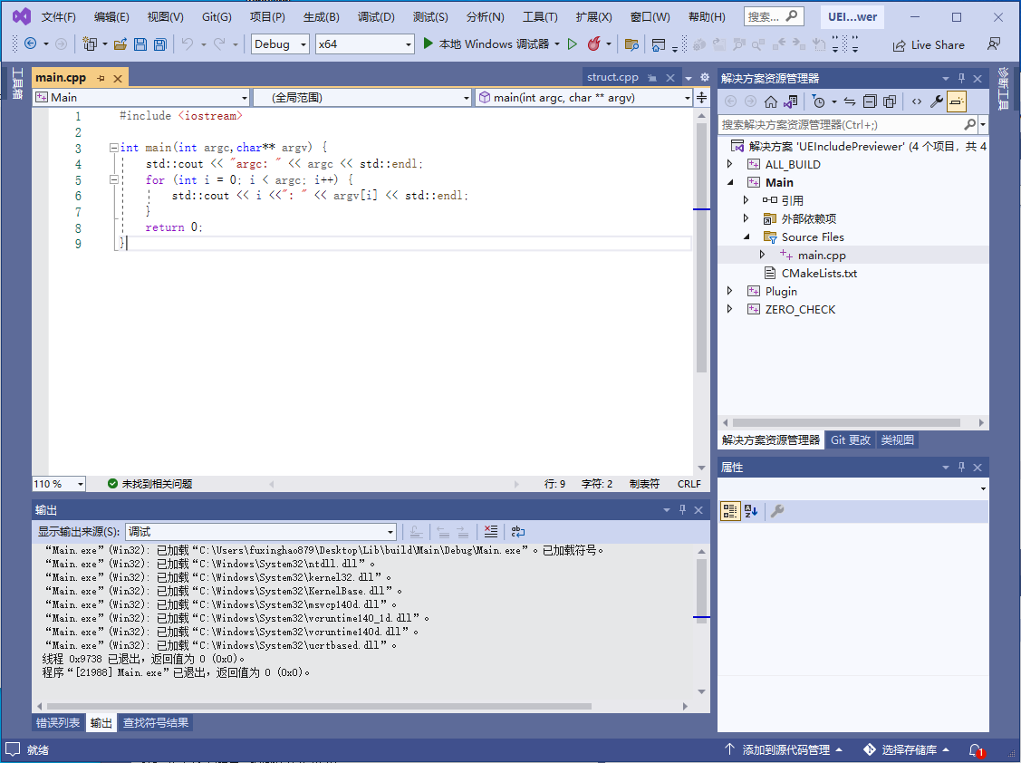Start without debugging using hollow green arrow
The width and height of the screenshot is (1021, 763).
pos(572,44)
